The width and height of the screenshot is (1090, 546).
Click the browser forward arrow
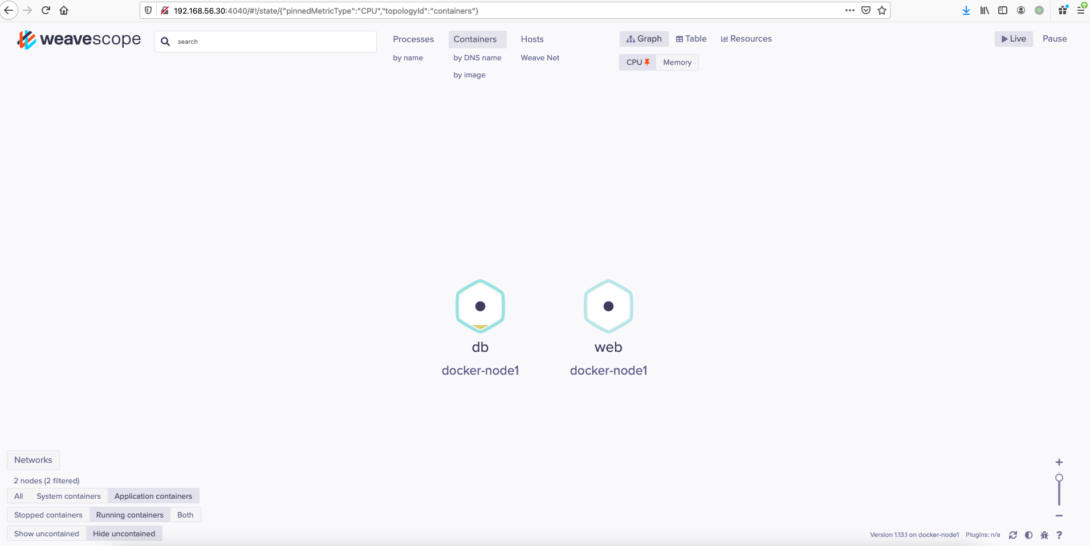pos(27,10)
